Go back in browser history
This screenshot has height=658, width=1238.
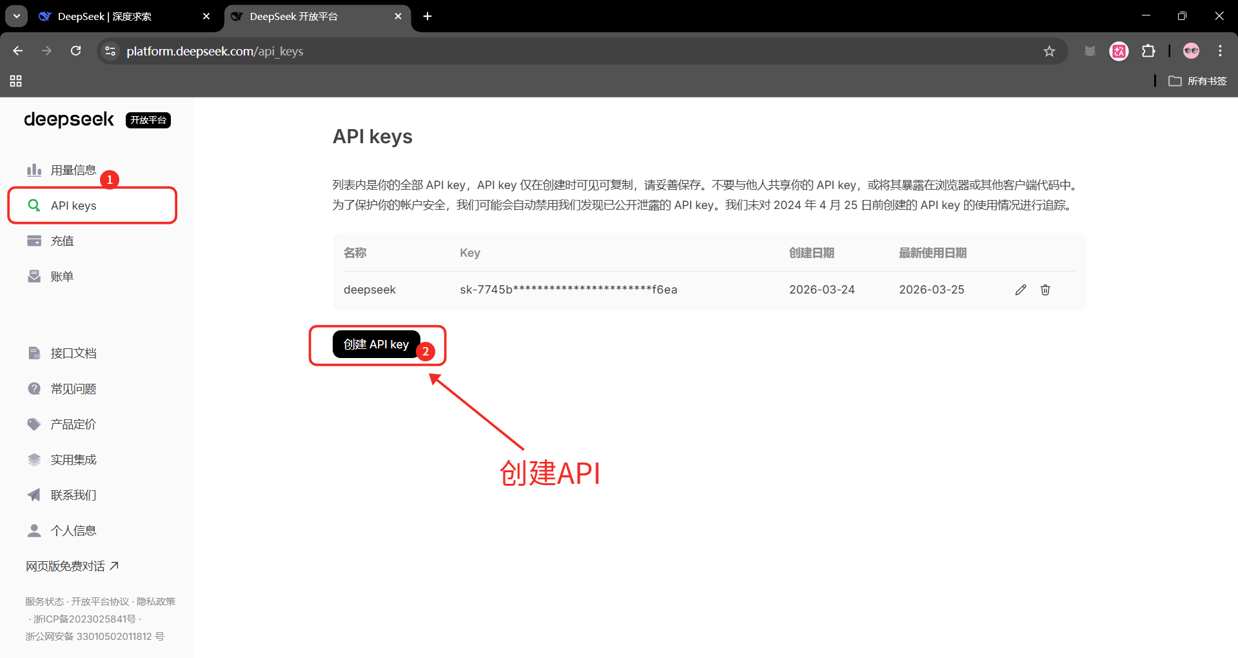[18, 51]
